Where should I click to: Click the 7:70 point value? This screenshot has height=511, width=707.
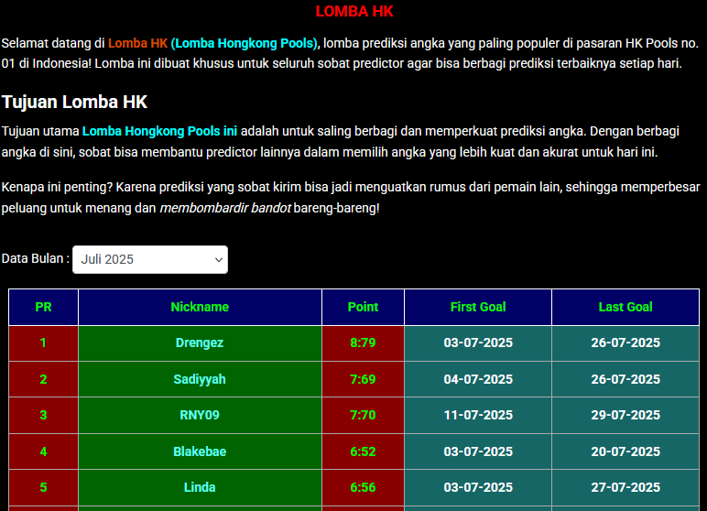[x=363, y=415]
